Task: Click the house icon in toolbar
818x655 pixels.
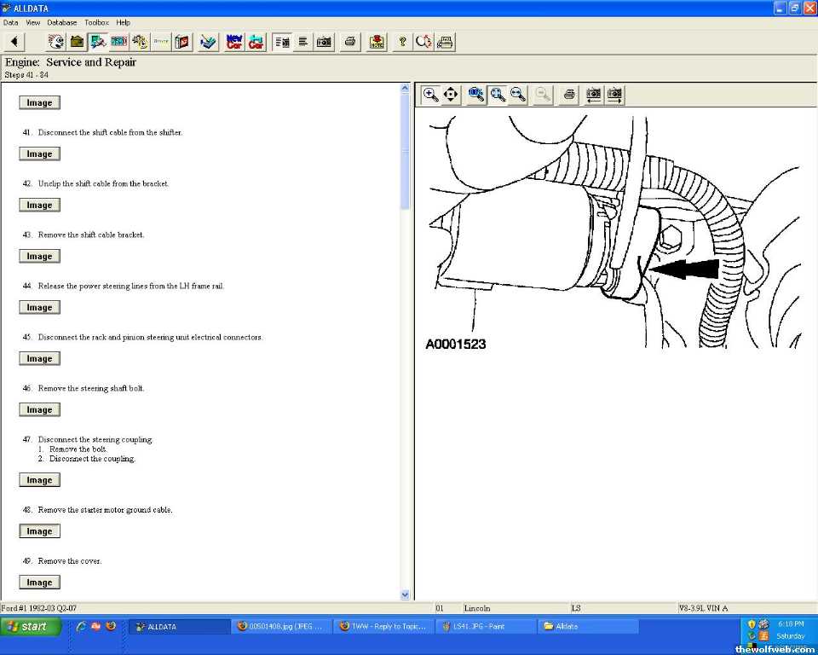Action: click(x=78, y=42)
